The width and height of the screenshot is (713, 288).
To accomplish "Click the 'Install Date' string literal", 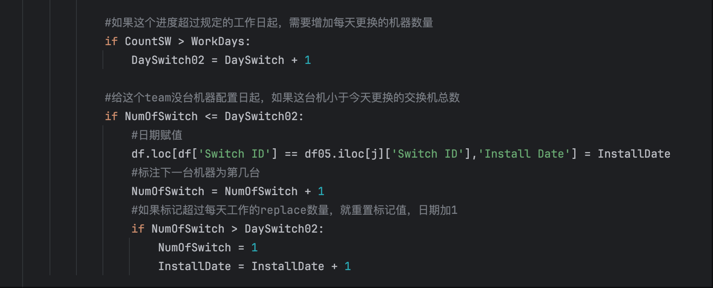I will pyautogui.click(x=525, y=154).
